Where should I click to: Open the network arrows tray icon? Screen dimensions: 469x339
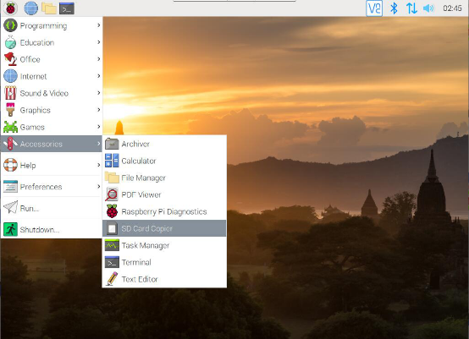pos(411,8)
